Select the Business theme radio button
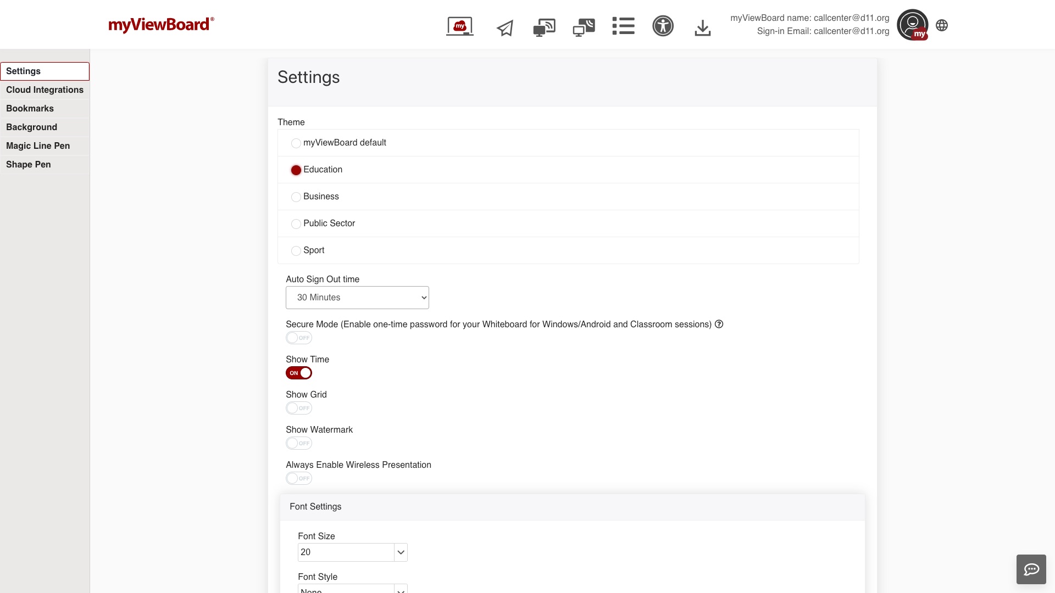Image resolution: width=1055 pixels, height=593 pixels. (x=296, y=197)
